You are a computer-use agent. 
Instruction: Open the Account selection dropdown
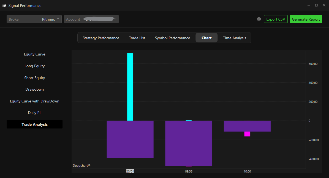click(x=91, y=19)
